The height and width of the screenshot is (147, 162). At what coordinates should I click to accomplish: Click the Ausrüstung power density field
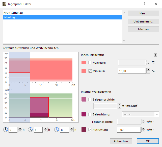129,130
